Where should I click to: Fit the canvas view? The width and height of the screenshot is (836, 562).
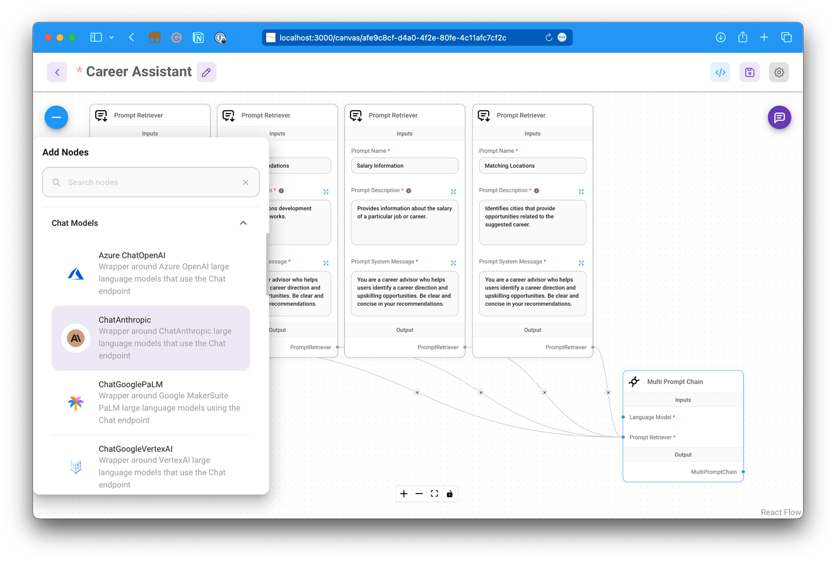pyautogui.click(x=434, y=494)
